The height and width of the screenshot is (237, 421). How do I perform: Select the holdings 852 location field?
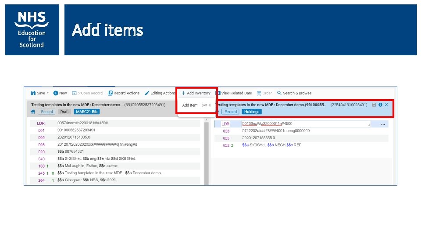tap(301, 145)
